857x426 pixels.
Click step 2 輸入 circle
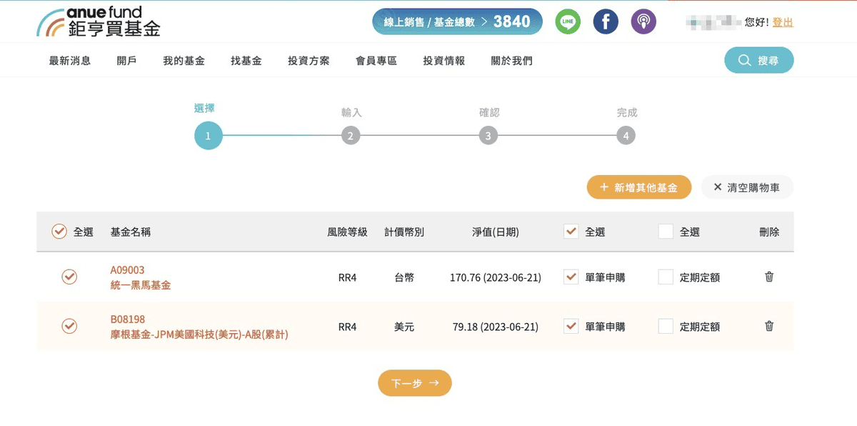click(x=350, y=136)
